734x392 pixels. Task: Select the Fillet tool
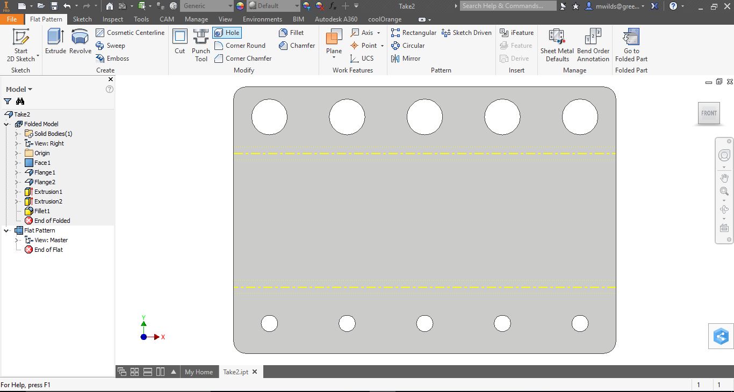pyautogui.click(x=291, y=33)
